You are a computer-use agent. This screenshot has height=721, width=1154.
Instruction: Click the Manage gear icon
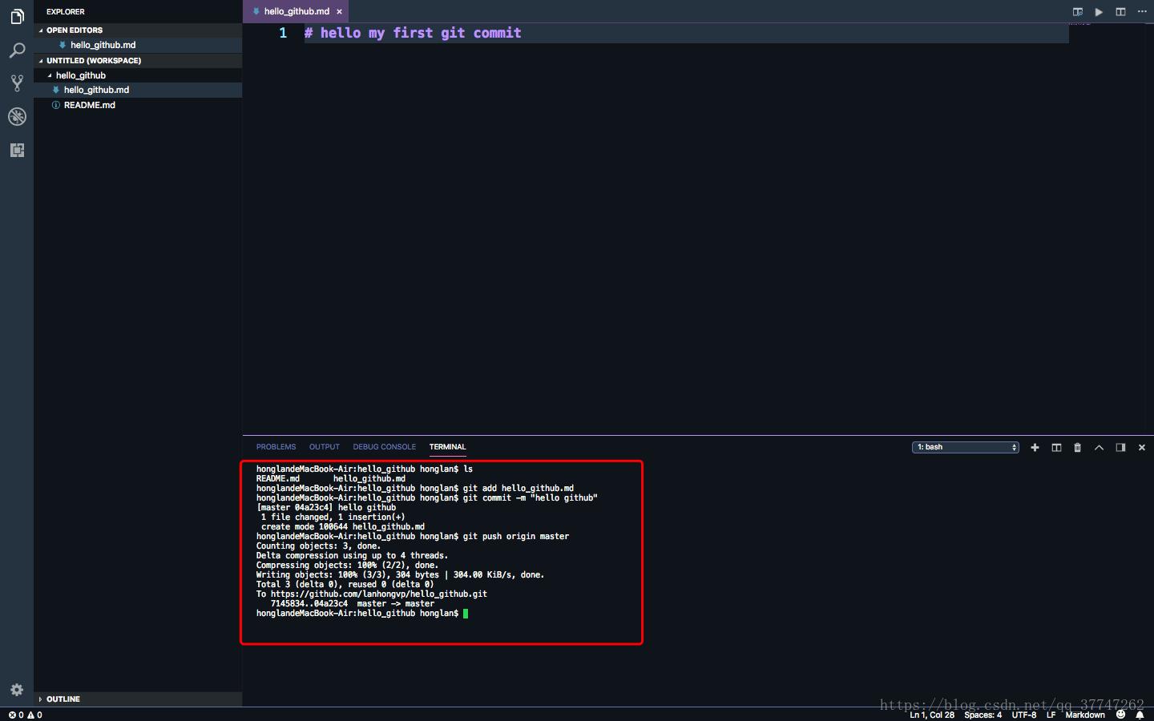tap(17, 690)
